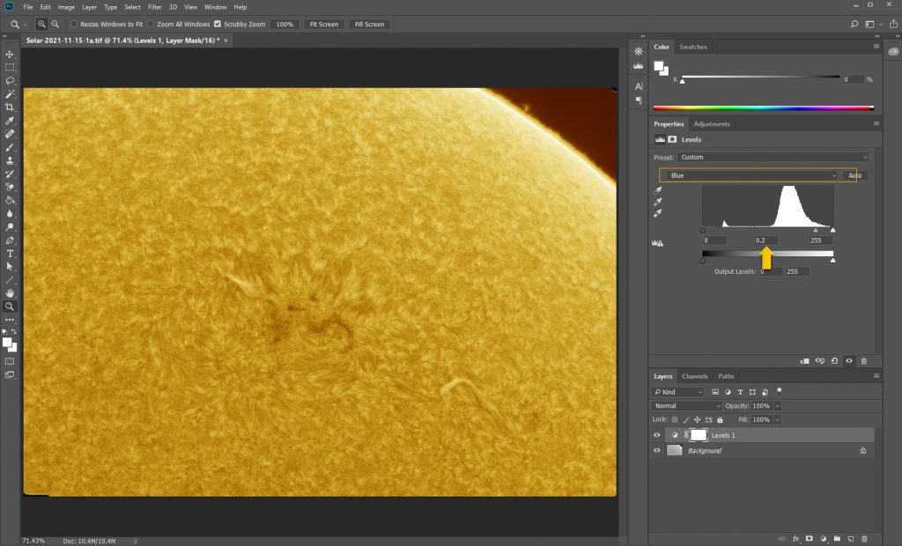This screenshot has height=546, width=902.
Task: Click the Zoom Out magnifier icon
Action: [56, 24]
